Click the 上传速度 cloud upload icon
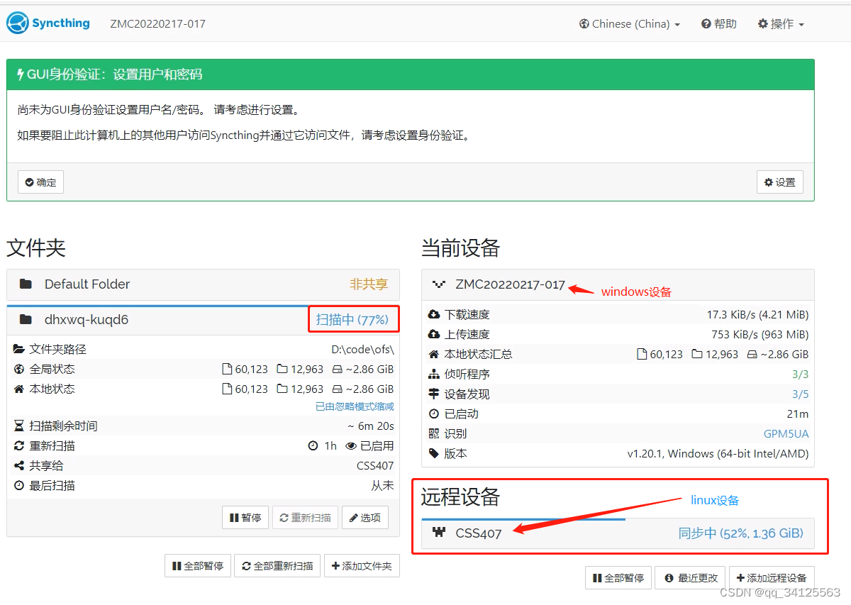Screen dimensions: 851x605 (434, 335)
